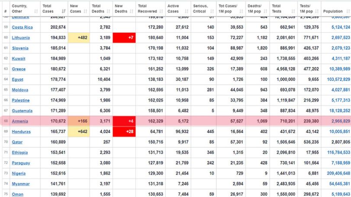
Task: Click the New Cases sort icon
Action: pyautogui.click(x=85, y=11)
